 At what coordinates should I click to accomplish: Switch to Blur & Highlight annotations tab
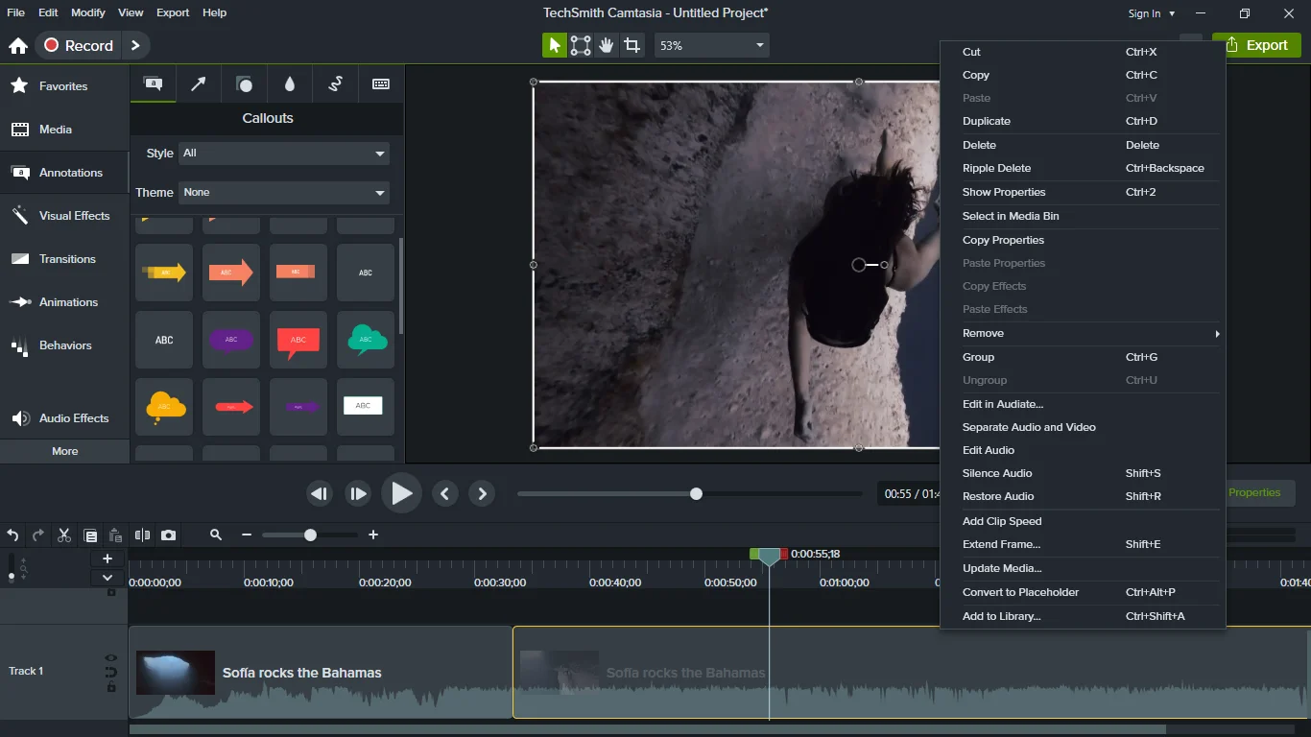click(290, 84)
